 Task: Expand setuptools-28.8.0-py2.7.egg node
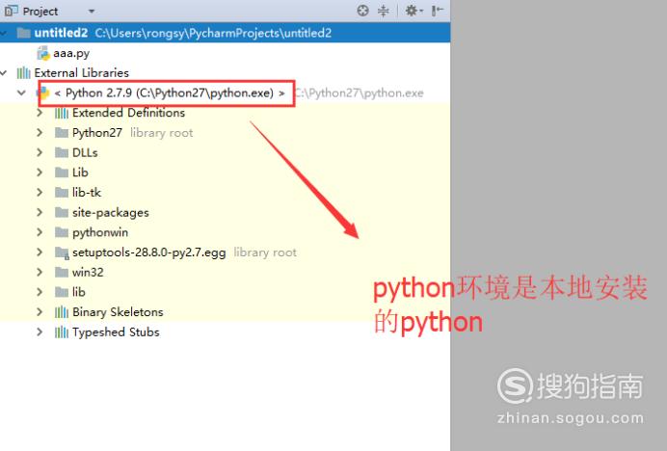pos(40,252)
